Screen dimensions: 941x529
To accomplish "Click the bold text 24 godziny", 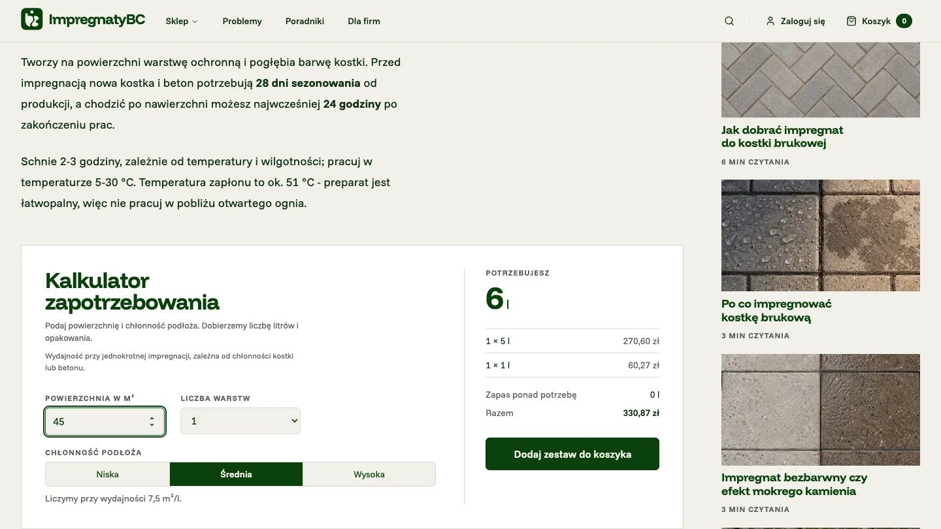I will click(352, 104).
